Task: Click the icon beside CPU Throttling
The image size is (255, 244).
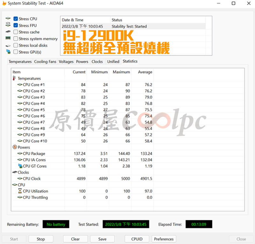Action: [20, 197]
